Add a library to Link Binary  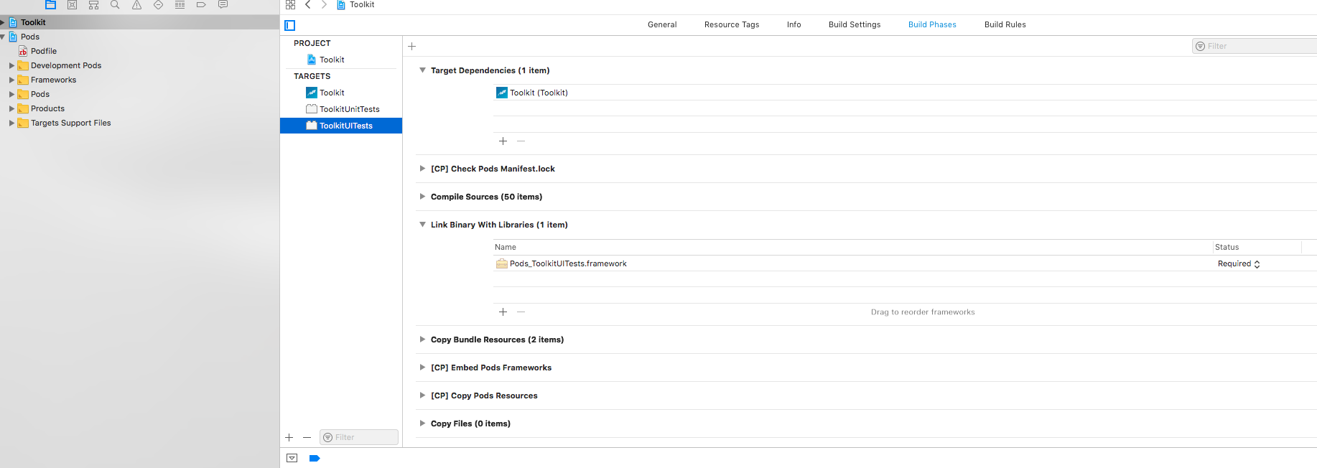click(503, 312)
